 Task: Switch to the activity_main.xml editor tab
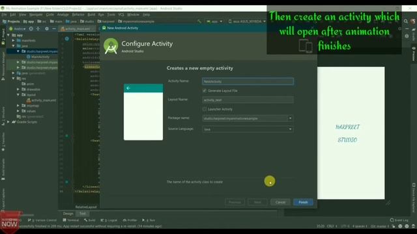click(x=78, y=29)
